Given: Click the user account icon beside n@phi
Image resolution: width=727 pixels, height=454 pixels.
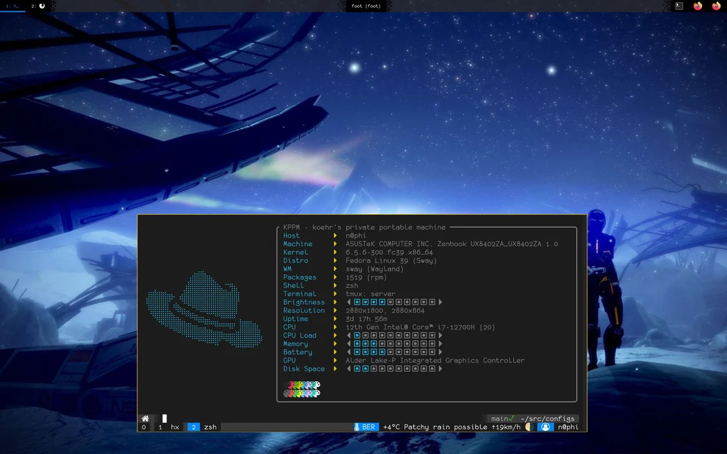Looking at the screenshot, I should click(546, 426).
